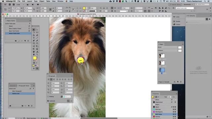The image size is (212, 119).
Task: Select the Rectangle Frame tool
Action: tap(34, 43)
